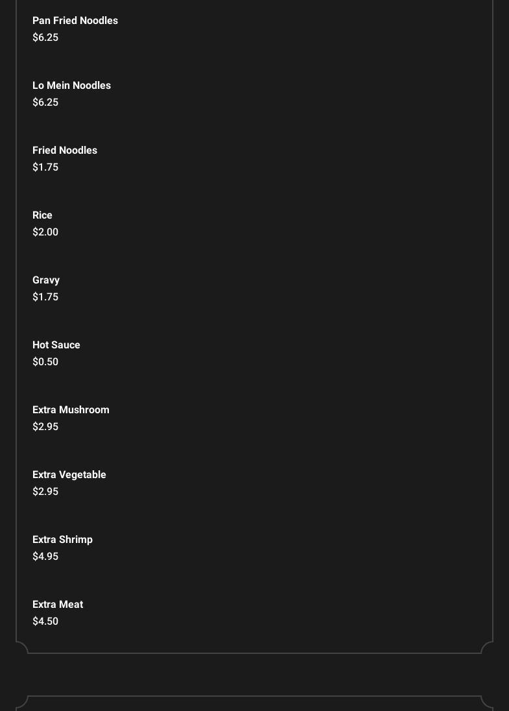Viewport: 509px width, 711px height.
Task: Click the $2.00 price for Rice
Action: pos(45,232)
